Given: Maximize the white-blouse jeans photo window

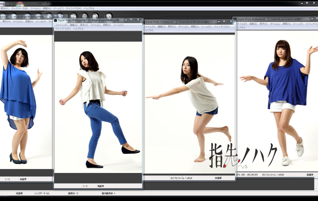Looking at the screenshot, I should coord(131,20).
